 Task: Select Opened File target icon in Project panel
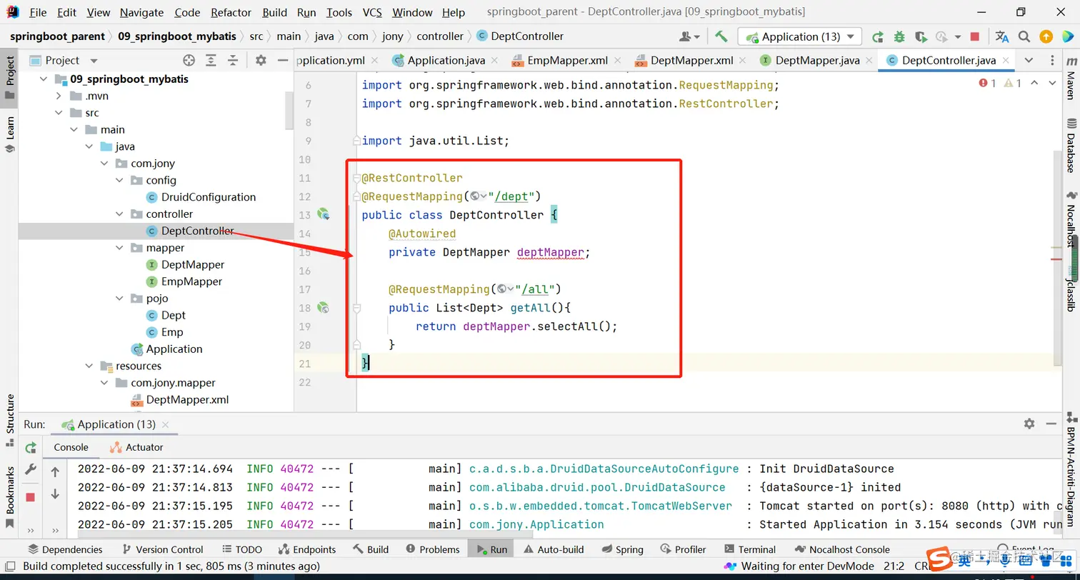189,61
